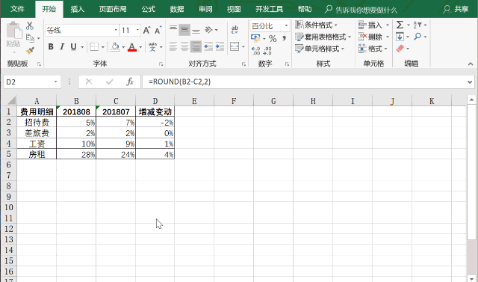Open 套用表格格式 table format menu
478x282 pixels.
323,37
